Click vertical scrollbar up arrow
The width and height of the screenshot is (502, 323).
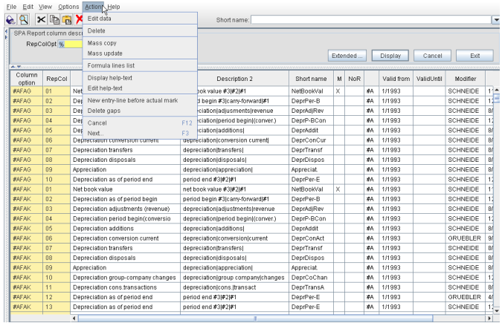[x=497, y=90]
